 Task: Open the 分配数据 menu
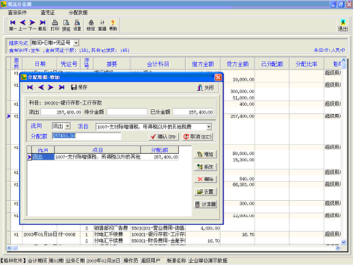(78, 13)
